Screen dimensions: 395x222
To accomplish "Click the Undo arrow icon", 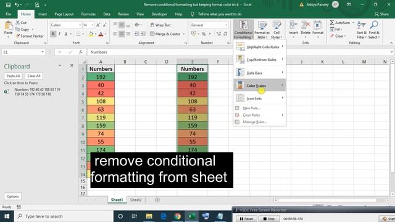I will 17,5.
